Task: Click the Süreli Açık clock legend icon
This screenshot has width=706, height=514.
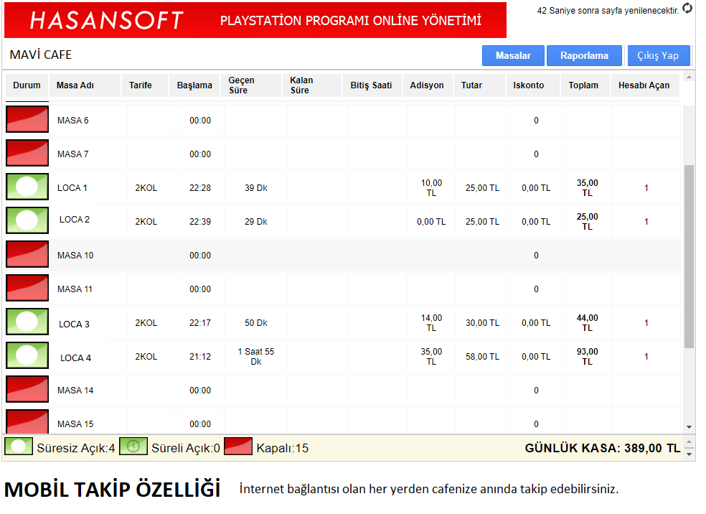Action: click(133, 447)
